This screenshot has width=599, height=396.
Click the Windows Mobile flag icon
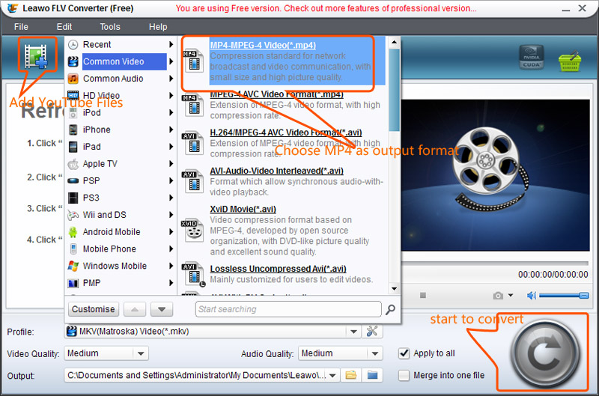pos(73,266)
